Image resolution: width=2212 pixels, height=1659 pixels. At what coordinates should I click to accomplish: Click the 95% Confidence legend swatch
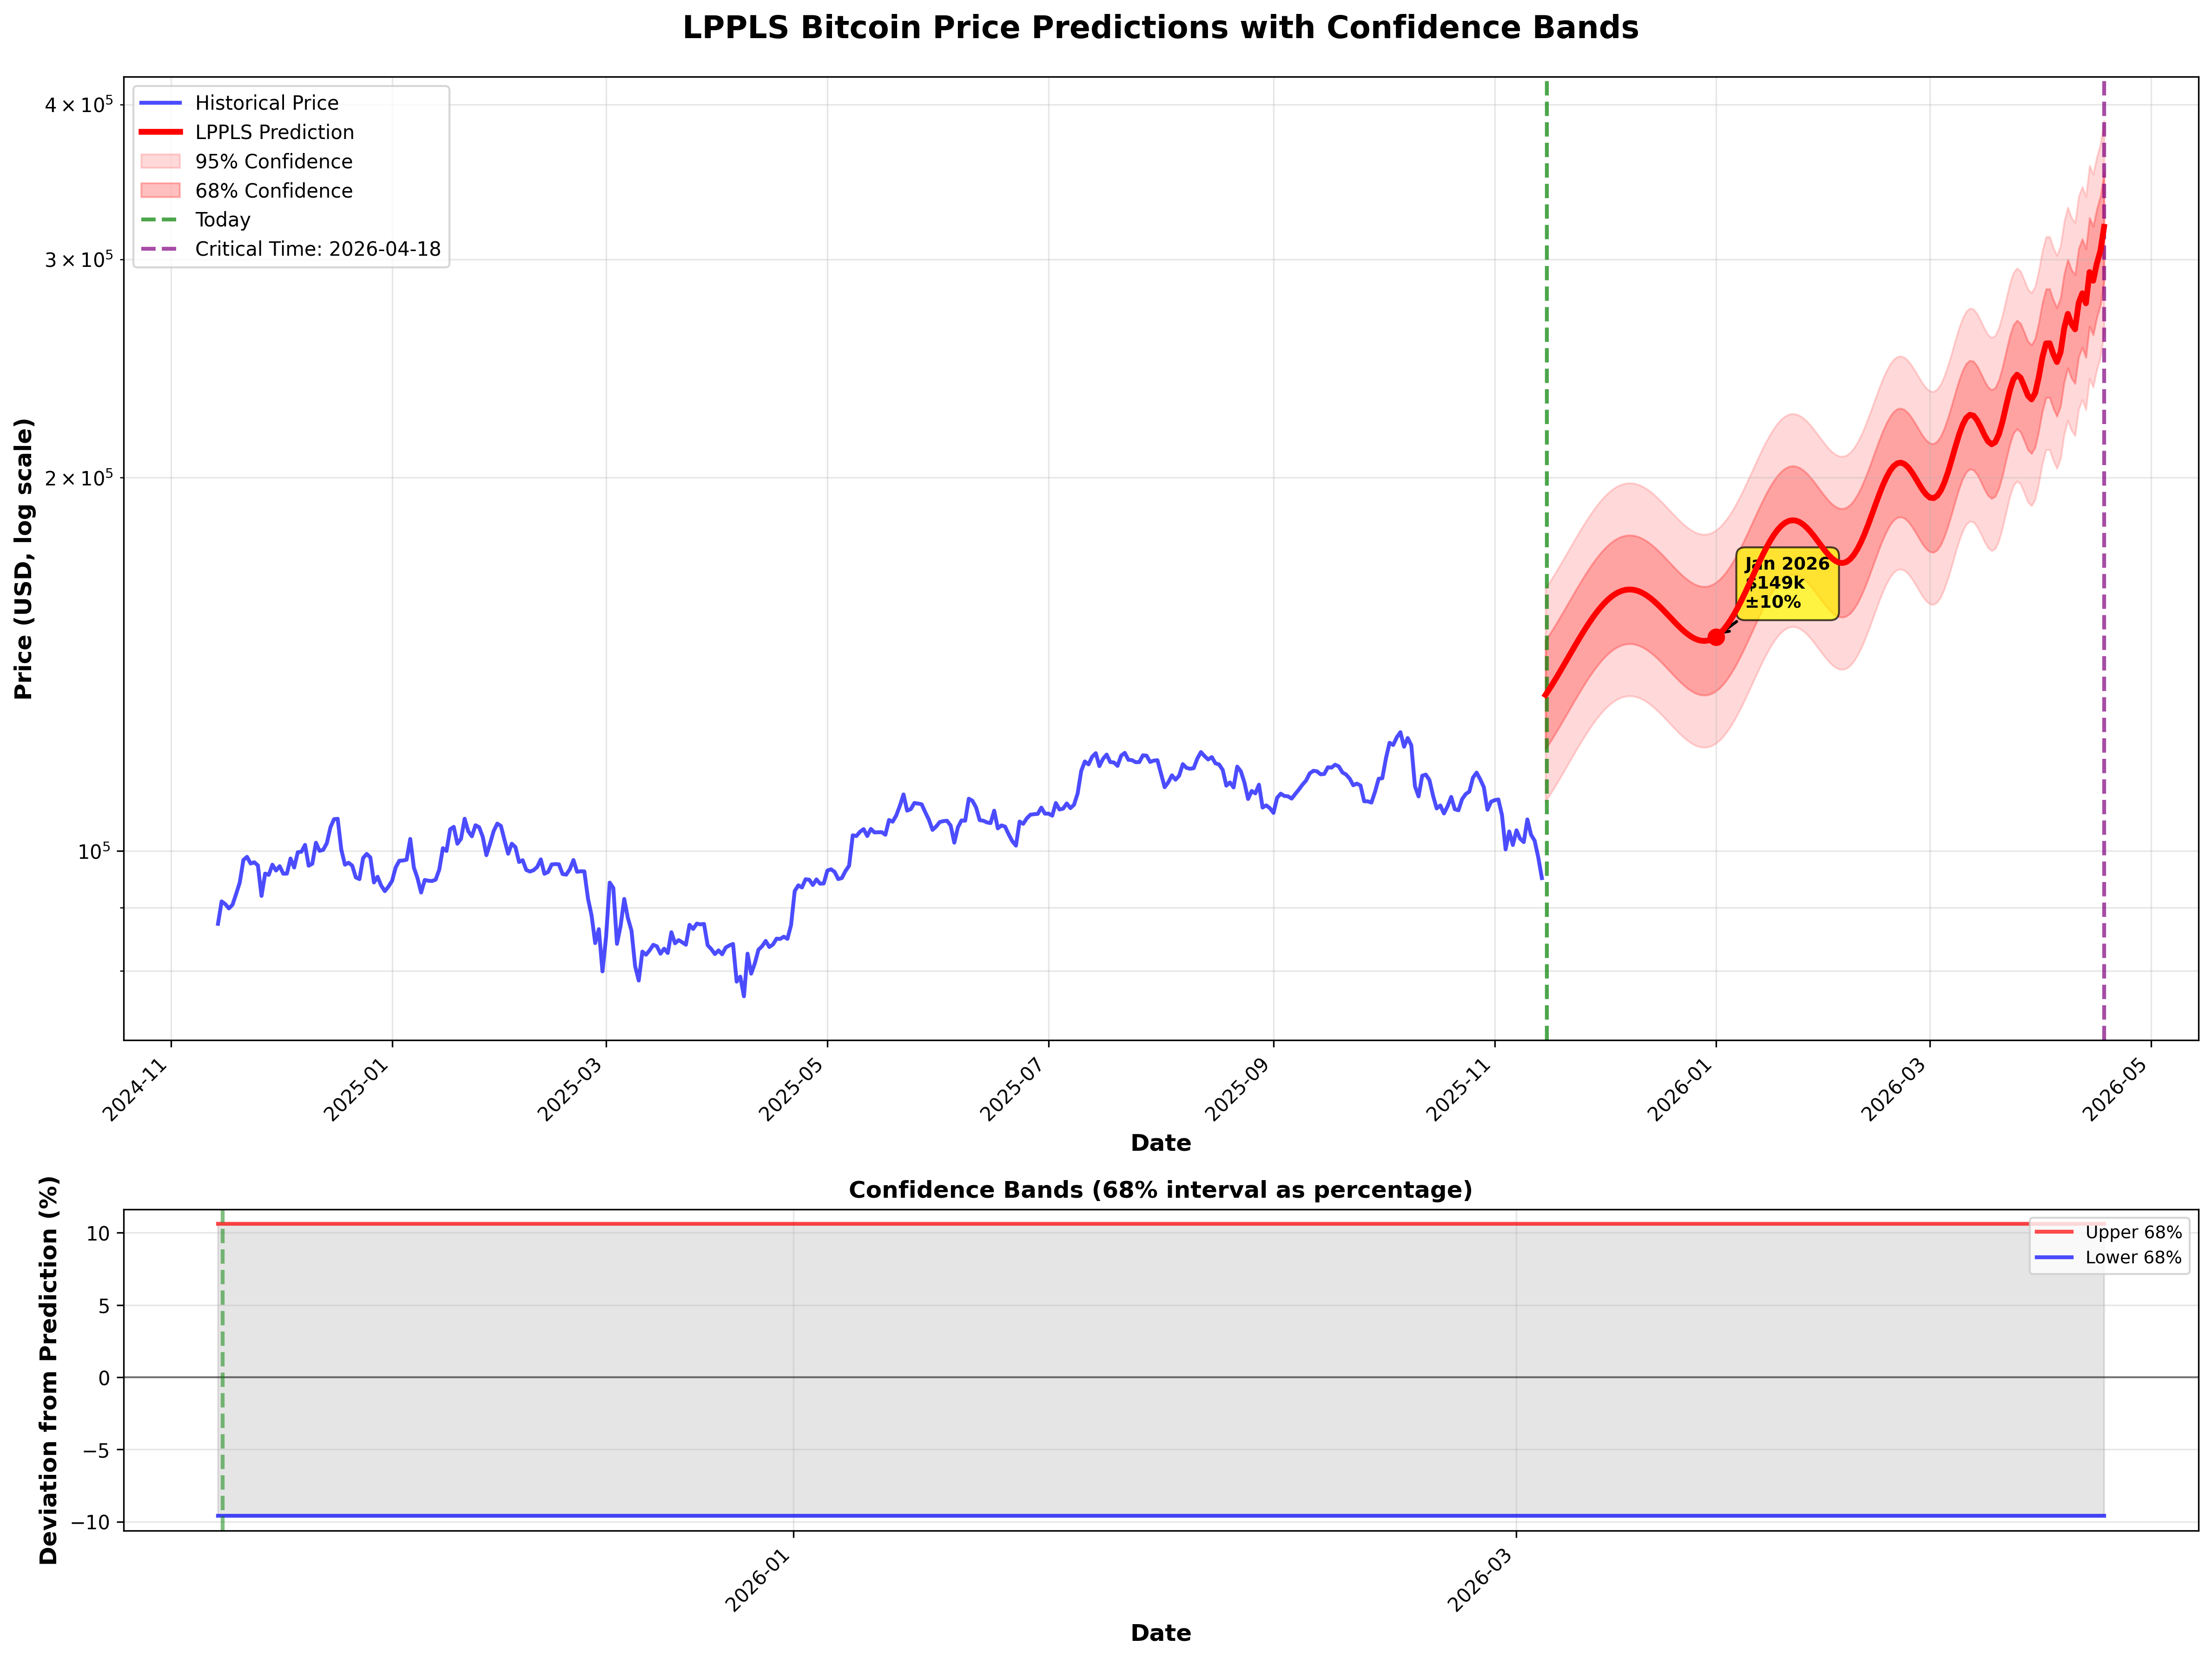coord(161,161)
